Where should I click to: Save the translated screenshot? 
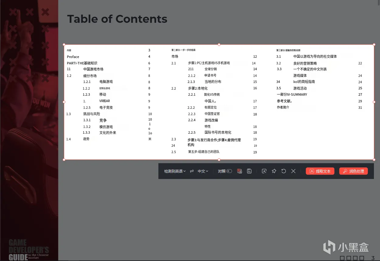249,171
